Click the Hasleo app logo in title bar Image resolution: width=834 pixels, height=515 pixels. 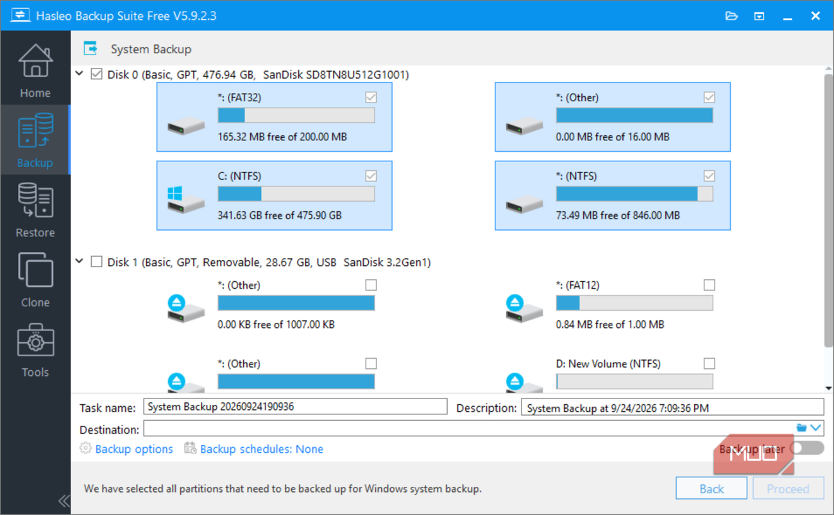21,15
